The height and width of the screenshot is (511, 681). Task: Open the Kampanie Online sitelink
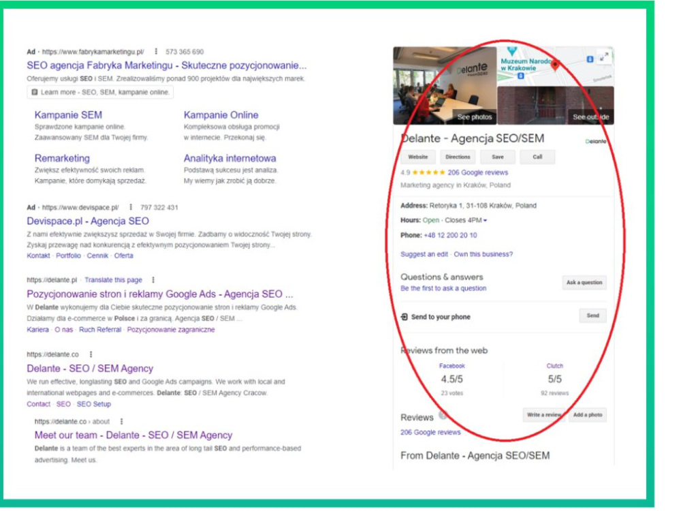coord(221,115)
